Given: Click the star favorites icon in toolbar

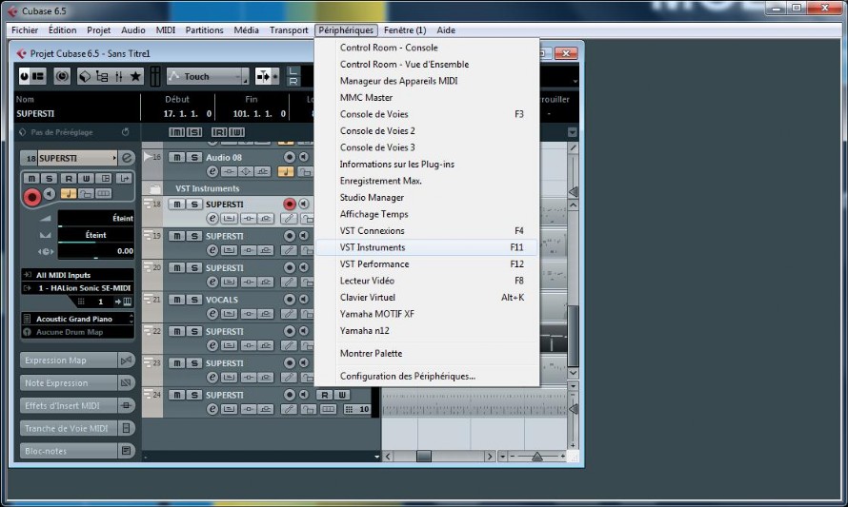Looking at the screenshot, I should 135,77.
